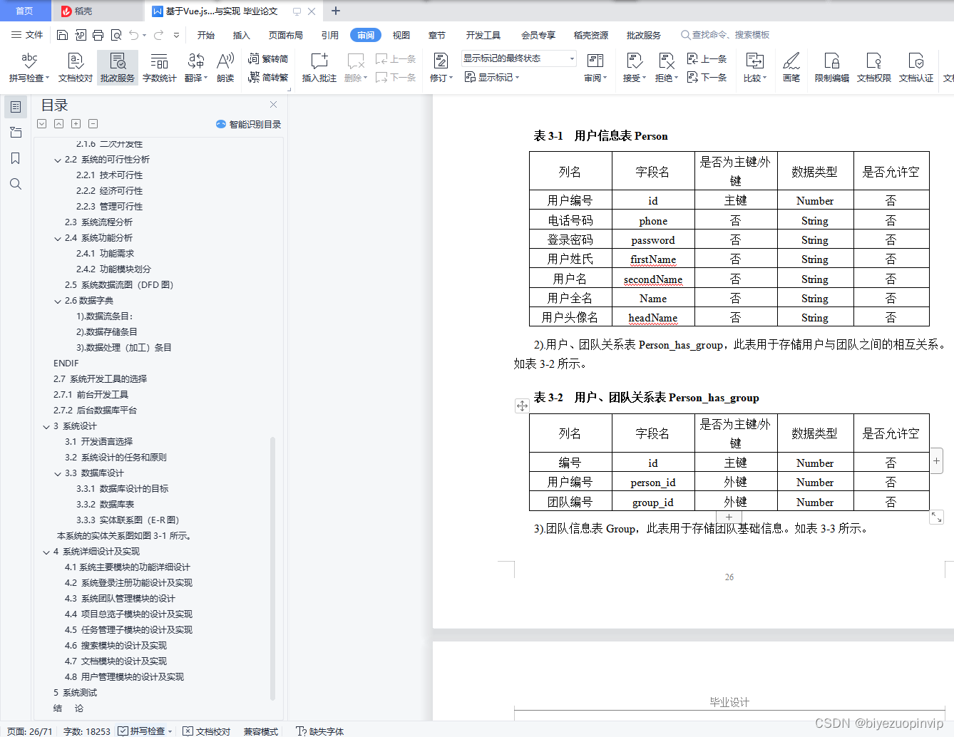
Task: Switch to the 开始 ribbon tab
Action: pos(206,35)
